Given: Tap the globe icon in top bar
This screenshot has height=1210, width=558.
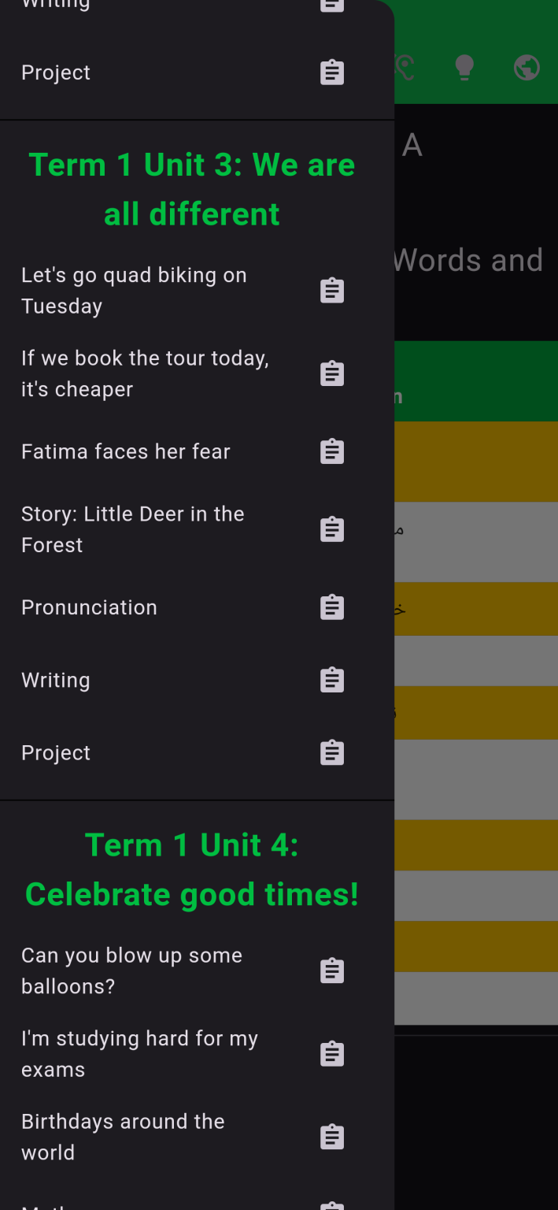Looking at the screenshot, I should 527,68.
